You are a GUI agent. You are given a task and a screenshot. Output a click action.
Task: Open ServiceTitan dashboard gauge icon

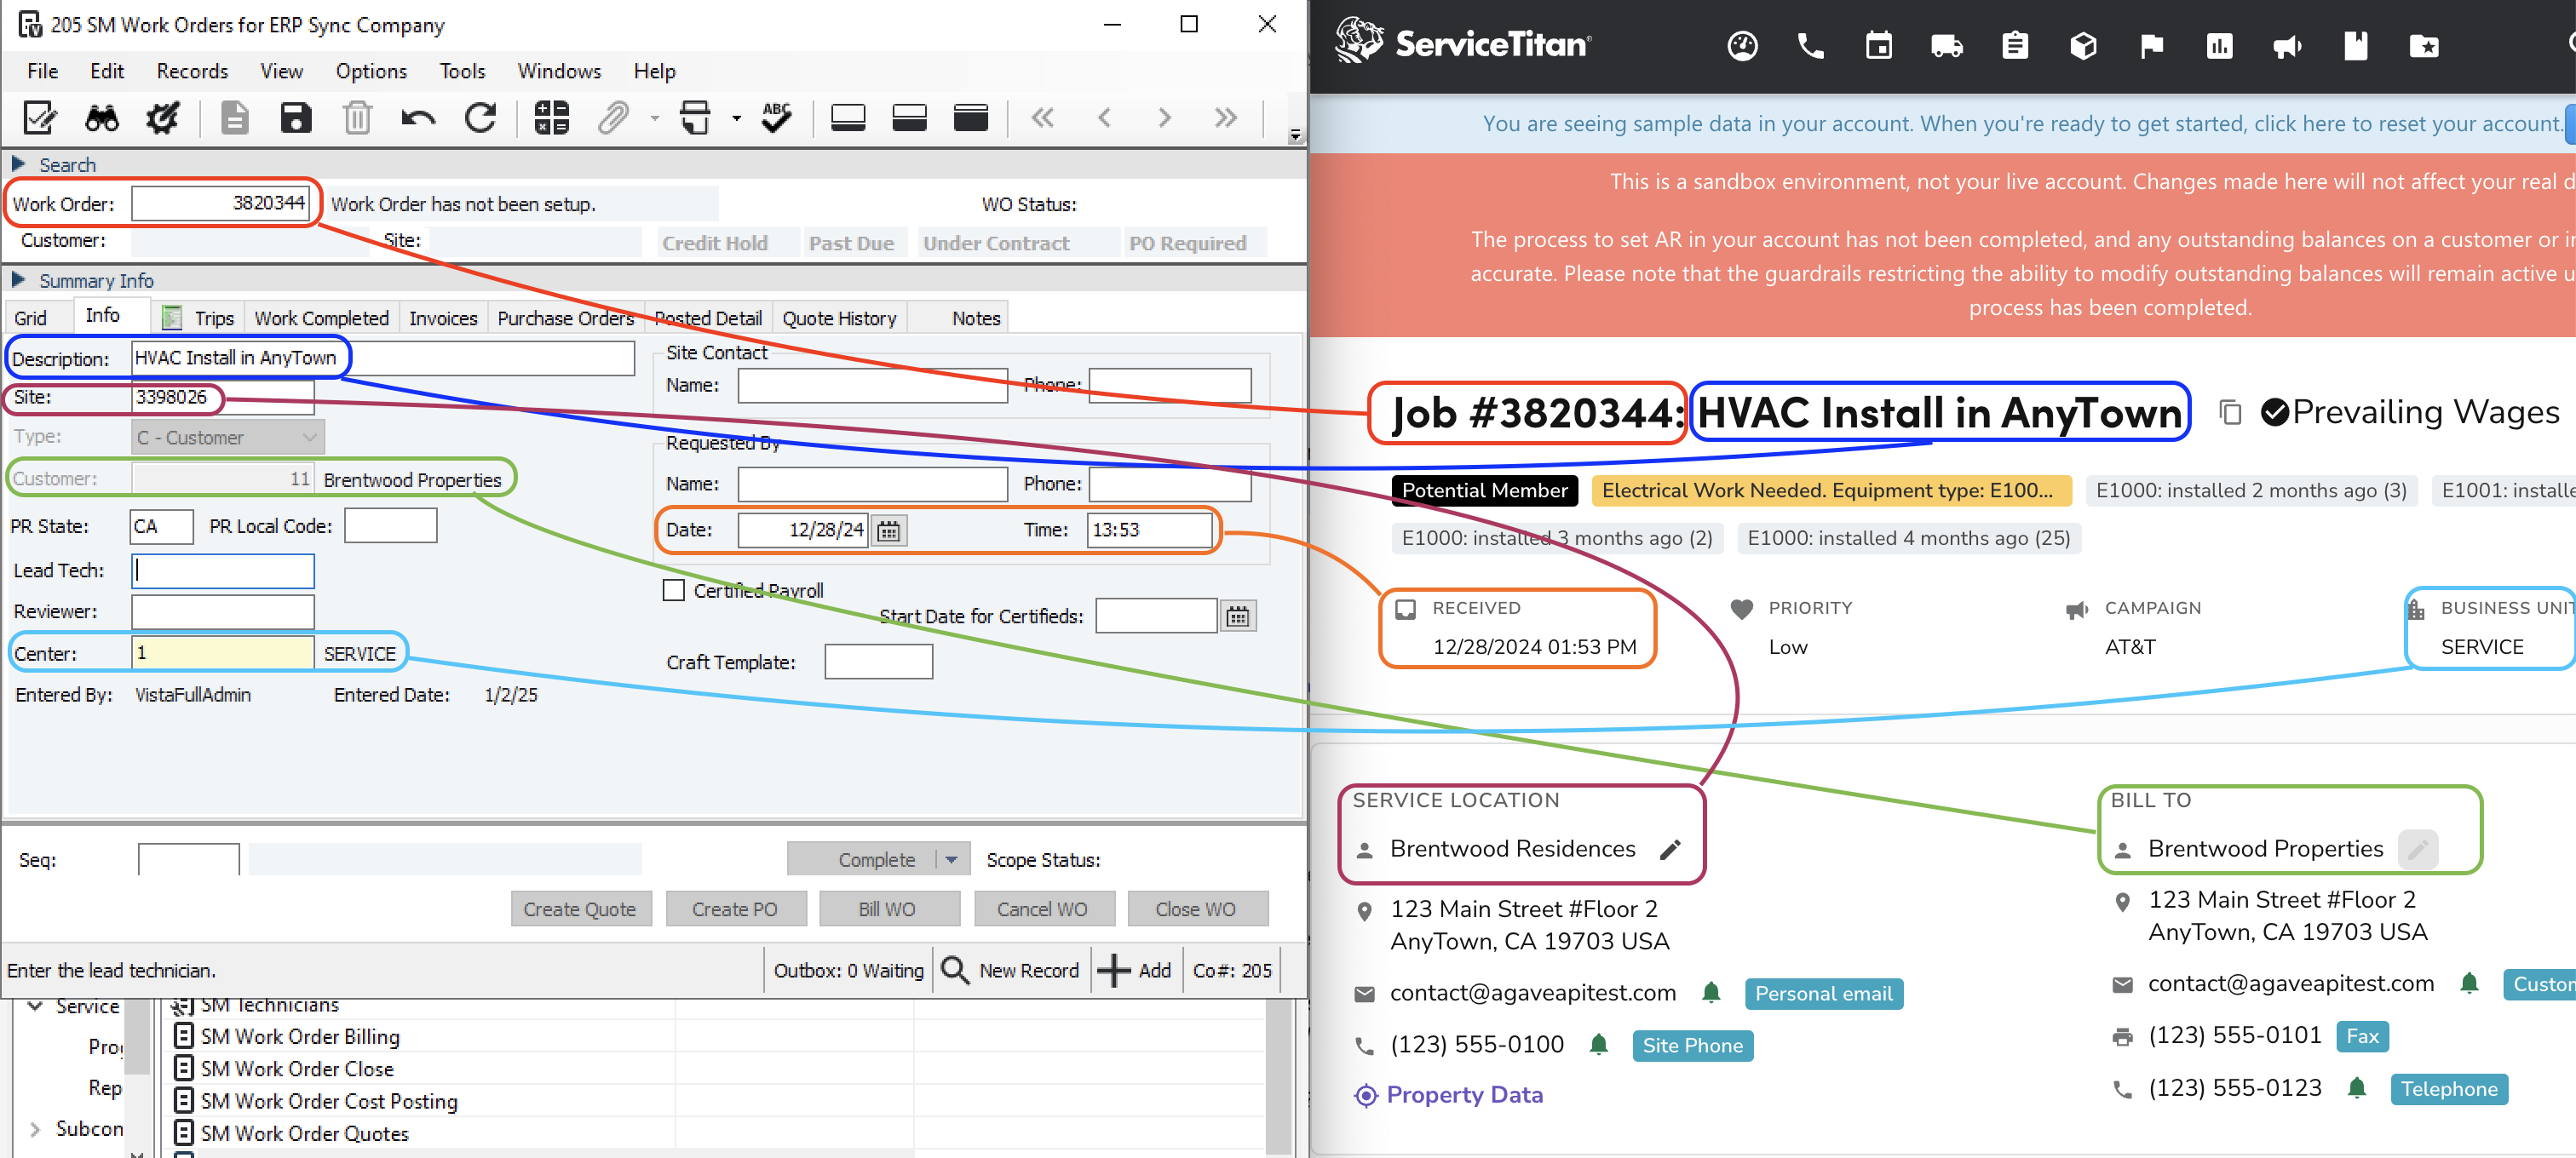[x=1742, y=46]
